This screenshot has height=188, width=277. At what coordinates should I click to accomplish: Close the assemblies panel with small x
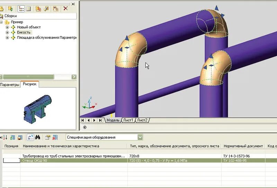73,4
